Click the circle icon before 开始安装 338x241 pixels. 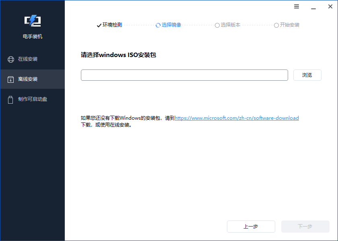[x=276, y=25]
